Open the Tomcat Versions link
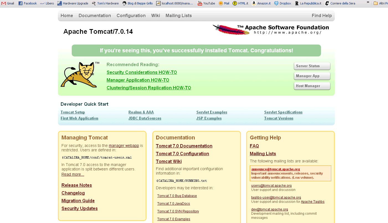Image resolution: width=388 pixels, height=223 pixels. [279, 118]
